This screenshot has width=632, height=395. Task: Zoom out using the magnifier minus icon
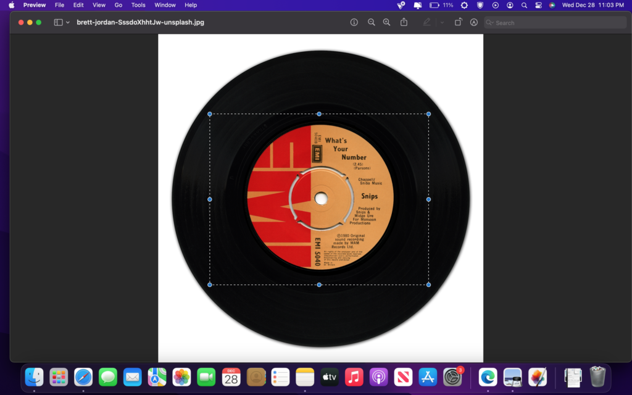tap(371, 23)
